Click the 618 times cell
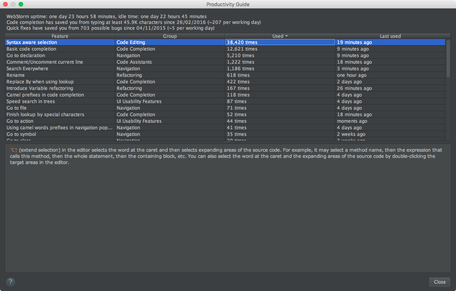The height and width of the screenshot is (291, 456). click(x=280, y=75)
